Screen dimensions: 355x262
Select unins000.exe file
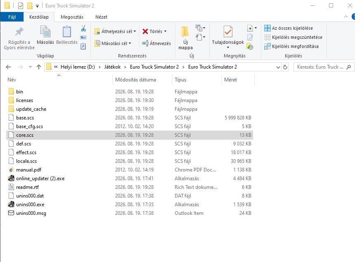tap(130, 205)
